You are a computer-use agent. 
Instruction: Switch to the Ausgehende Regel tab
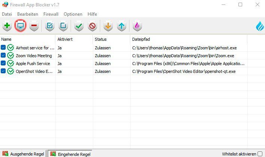pyautogui.click(x=23, y=154)
